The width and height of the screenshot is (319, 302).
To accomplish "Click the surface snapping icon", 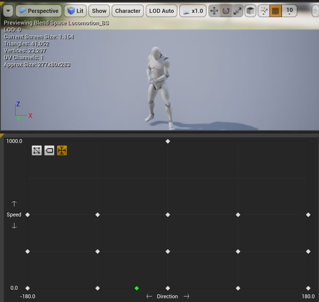I will pos(264,11).
